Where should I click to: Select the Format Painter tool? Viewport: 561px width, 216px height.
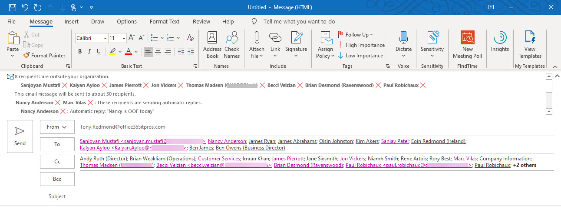(44, 56)
